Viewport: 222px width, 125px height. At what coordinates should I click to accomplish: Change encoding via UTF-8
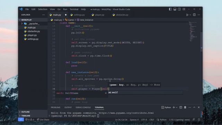[x=144, y=119]
